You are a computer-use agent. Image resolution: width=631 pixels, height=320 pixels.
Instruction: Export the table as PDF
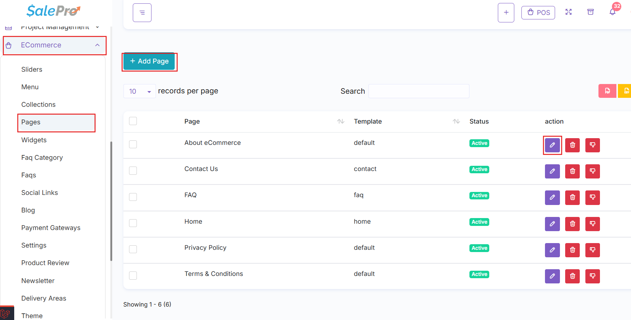(607, 91)
